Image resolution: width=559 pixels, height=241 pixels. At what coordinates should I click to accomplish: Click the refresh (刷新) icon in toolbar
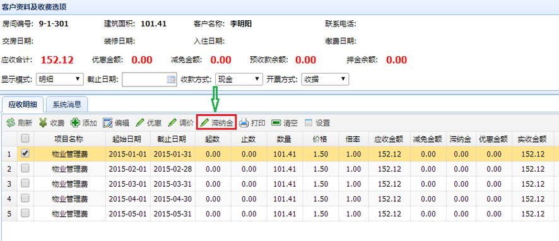pos(11,123)
